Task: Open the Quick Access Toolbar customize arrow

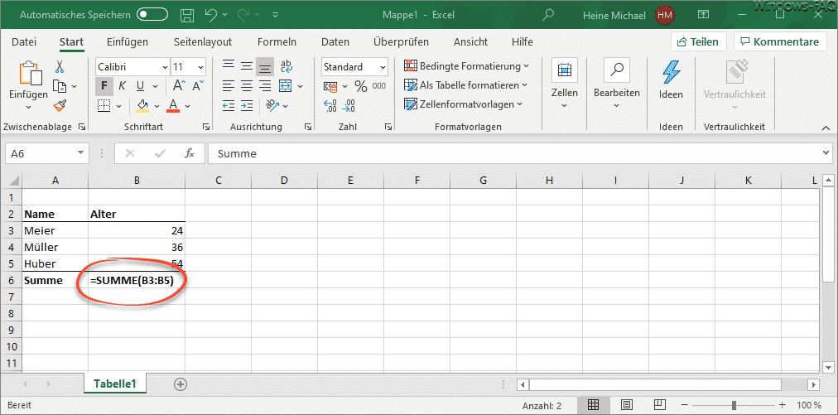Action: click(x=275, y=15)
